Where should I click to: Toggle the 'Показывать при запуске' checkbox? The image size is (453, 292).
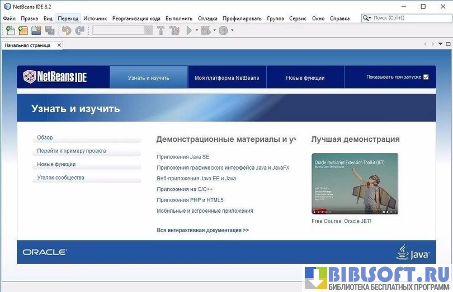[426, 77]
